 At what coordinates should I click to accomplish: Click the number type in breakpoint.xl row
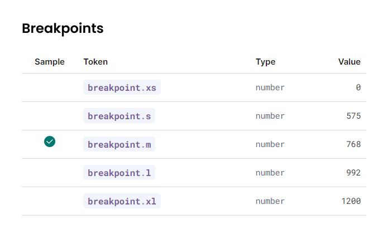270,201
